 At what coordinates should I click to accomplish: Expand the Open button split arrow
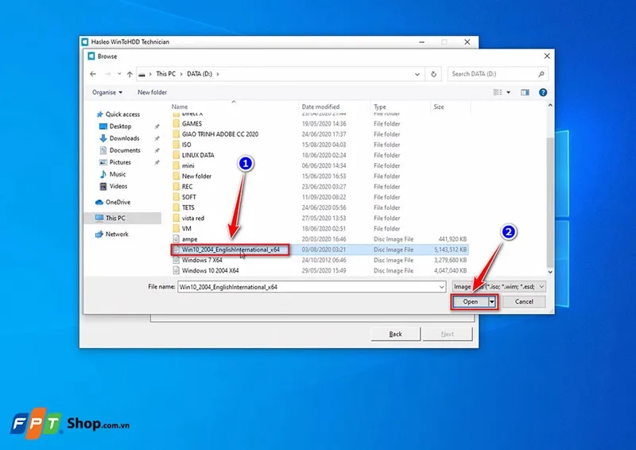click(493, 302)
